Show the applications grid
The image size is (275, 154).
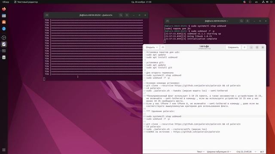[4, 150]
